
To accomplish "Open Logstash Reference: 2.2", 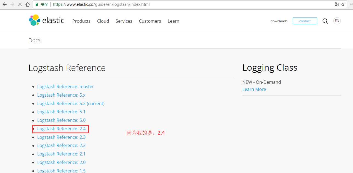I will 61,145.
